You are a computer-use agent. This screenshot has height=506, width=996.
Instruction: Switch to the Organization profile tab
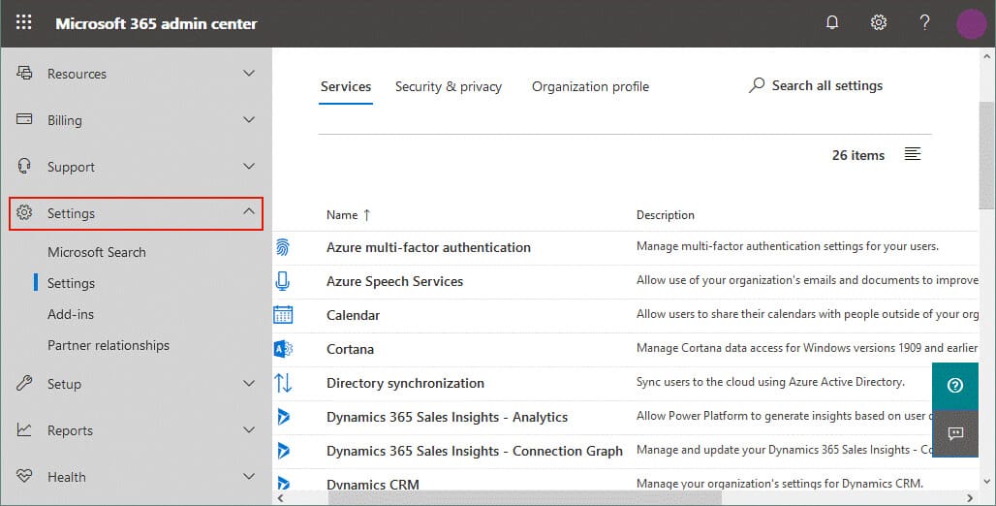tap(590, 86)
